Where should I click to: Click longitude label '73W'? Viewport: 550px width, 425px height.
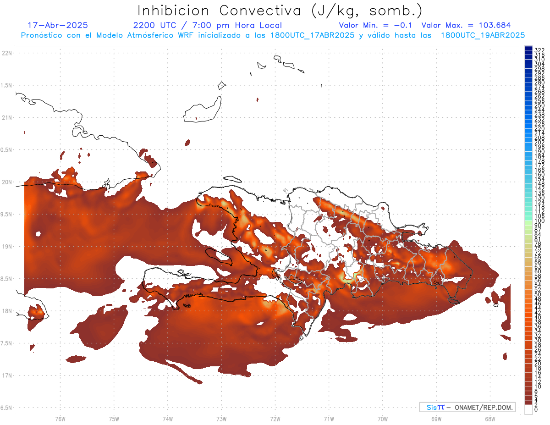coord(221,419)
